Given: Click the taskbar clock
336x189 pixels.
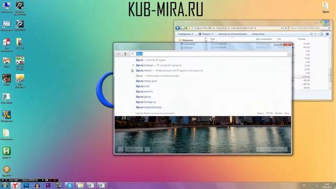Looking at the screenshot, I should 327,185.
